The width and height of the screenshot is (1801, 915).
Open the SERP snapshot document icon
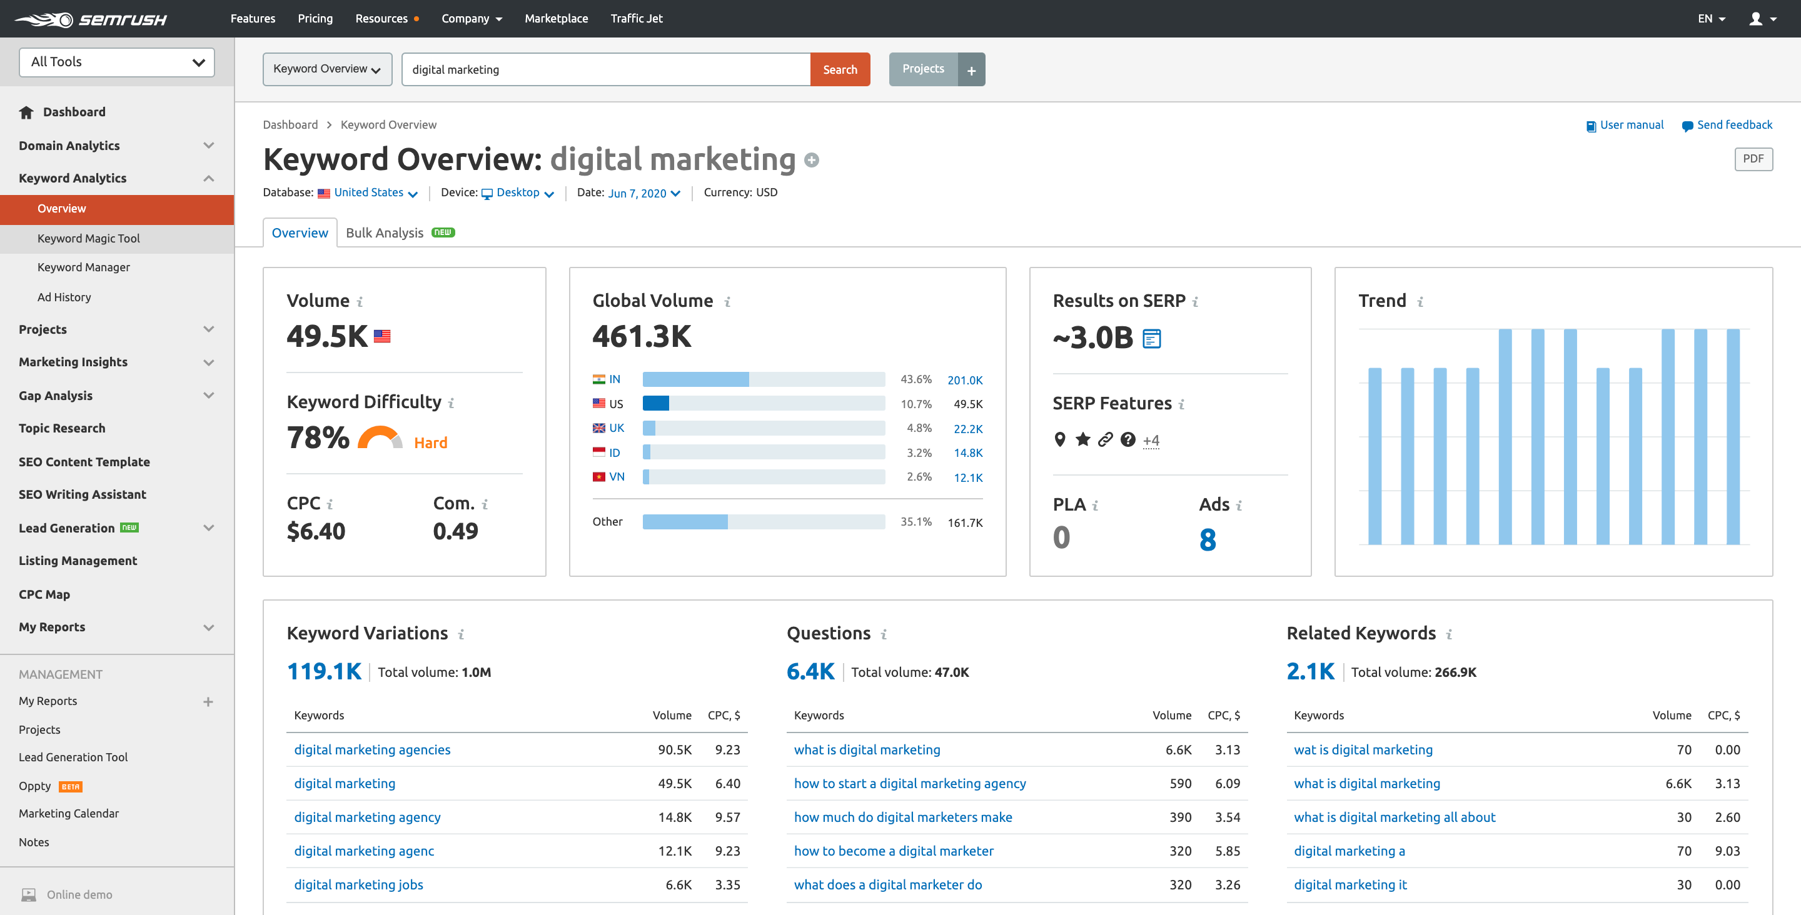click(x=1151, y=338)
